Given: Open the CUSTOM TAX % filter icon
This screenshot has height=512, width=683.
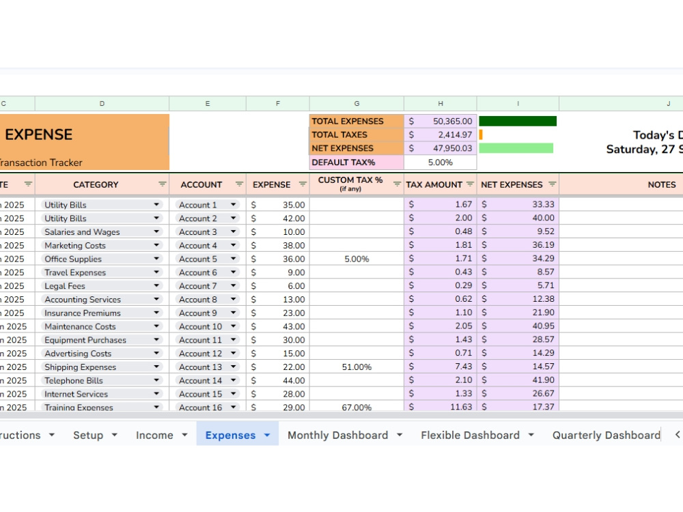Looking at the screenshot, I should (397, 184).
